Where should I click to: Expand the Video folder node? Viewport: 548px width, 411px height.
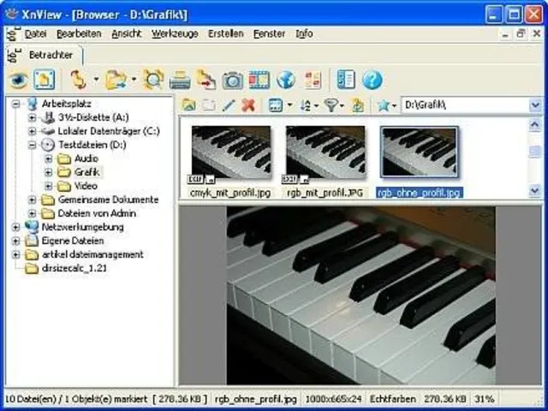(x=48, y=186)
